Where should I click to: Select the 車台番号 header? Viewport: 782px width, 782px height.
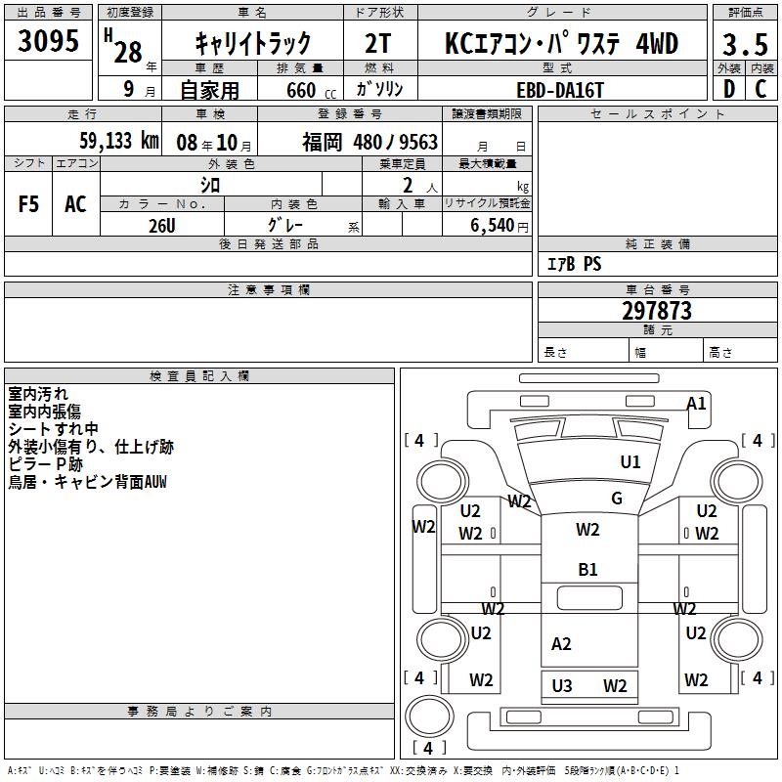(657, 289)
